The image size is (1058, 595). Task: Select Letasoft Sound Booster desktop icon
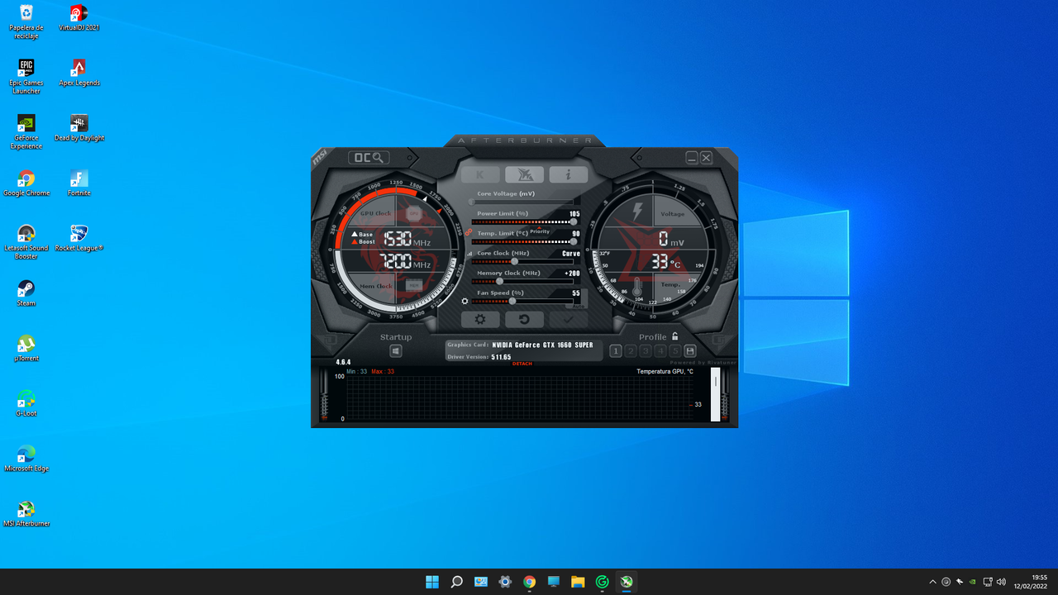pyautogui.click(x=26, y=242)
